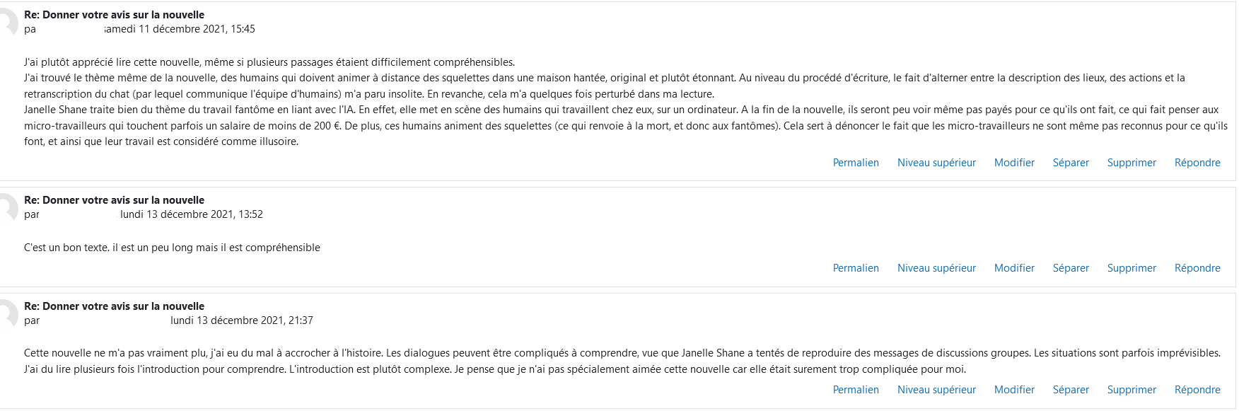Modifier the samedi 11 décembre post
This screenshot has height=411, width=1239.
pos(1014,163)
